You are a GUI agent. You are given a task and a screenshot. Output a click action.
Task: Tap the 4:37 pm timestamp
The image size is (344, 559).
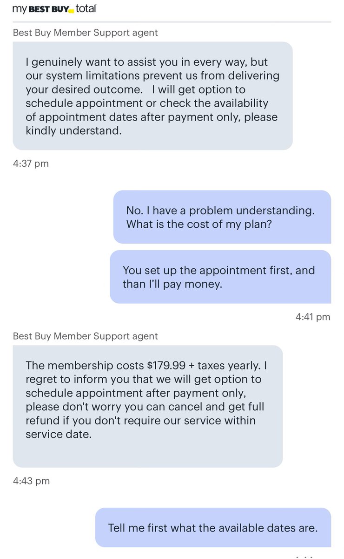[31, 164]
